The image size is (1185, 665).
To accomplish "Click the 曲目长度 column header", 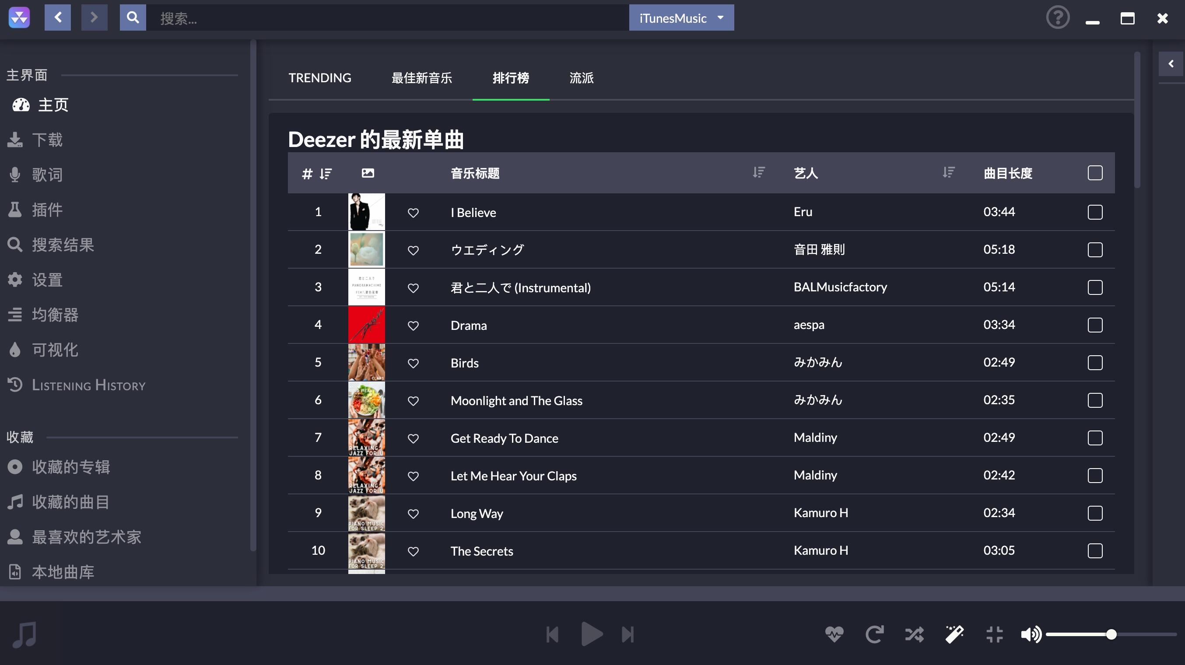I will [x=1007, y=173].
